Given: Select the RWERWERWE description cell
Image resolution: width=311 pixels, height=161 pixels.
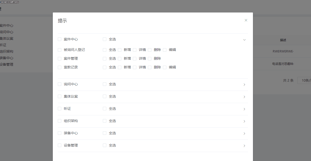Looking at the screenshot, I should point(283,51).
